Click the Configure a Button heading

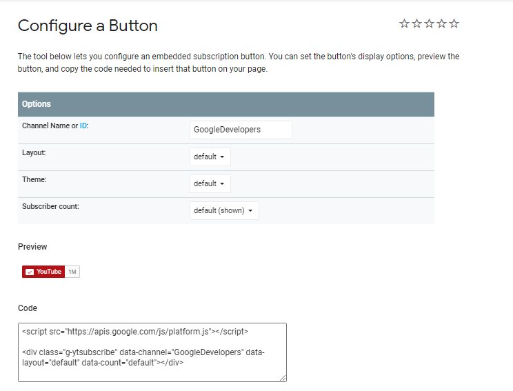click(88, 26)
